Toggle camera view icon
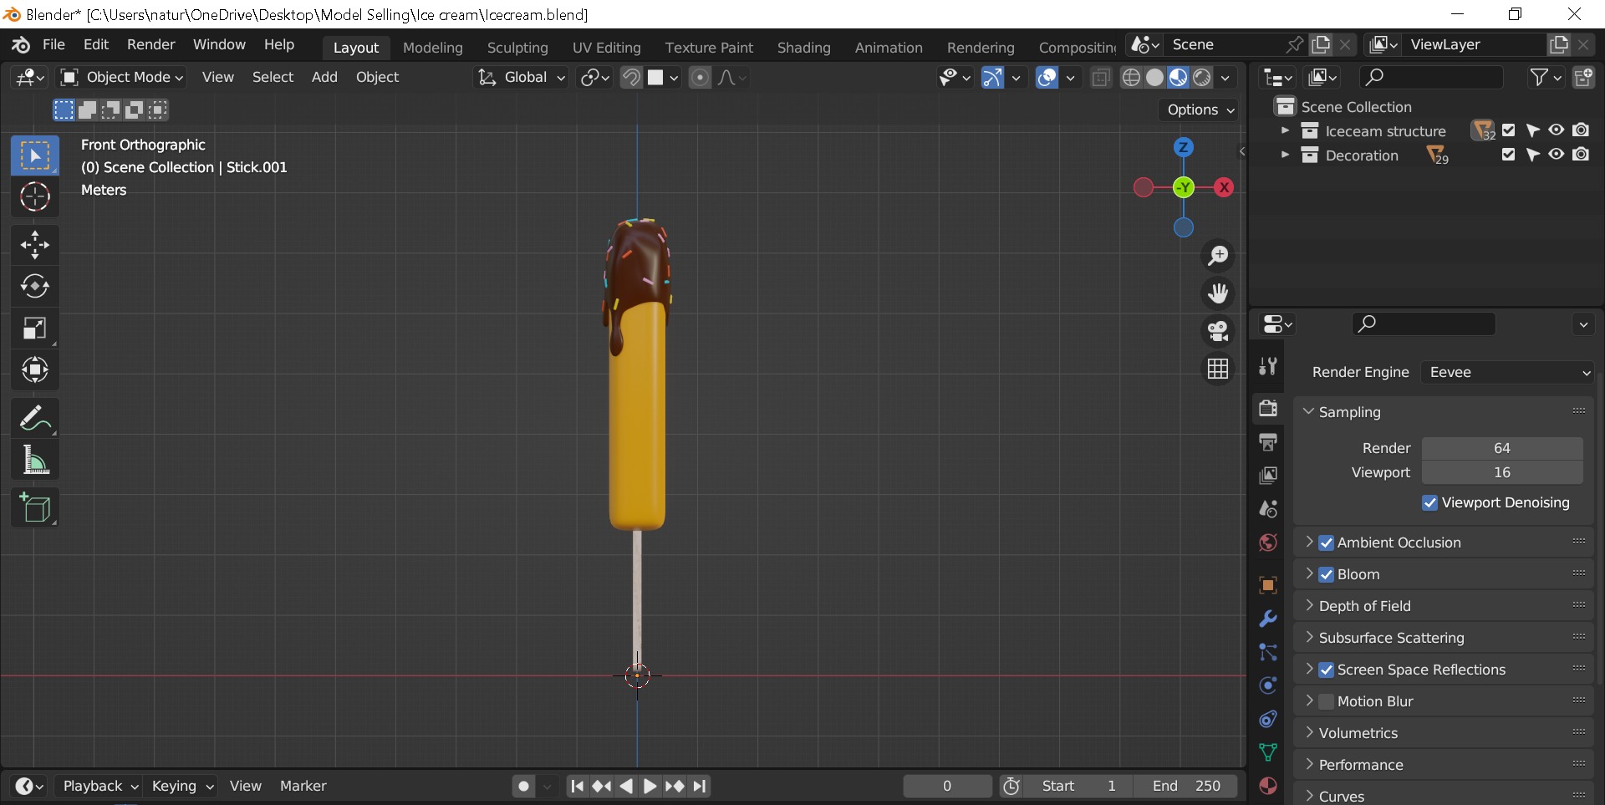Screen dimensions: 1605x805 click(x=1218, y=331)
